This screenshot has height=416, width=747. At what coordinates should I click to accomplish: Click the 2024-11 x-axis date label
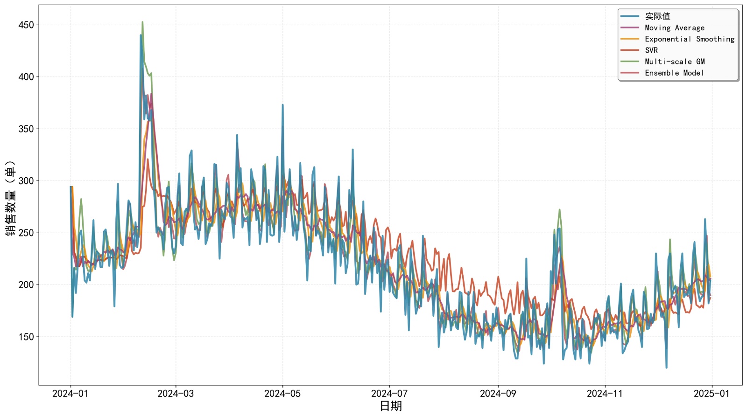pyautogui.click(x=605, y=394)
